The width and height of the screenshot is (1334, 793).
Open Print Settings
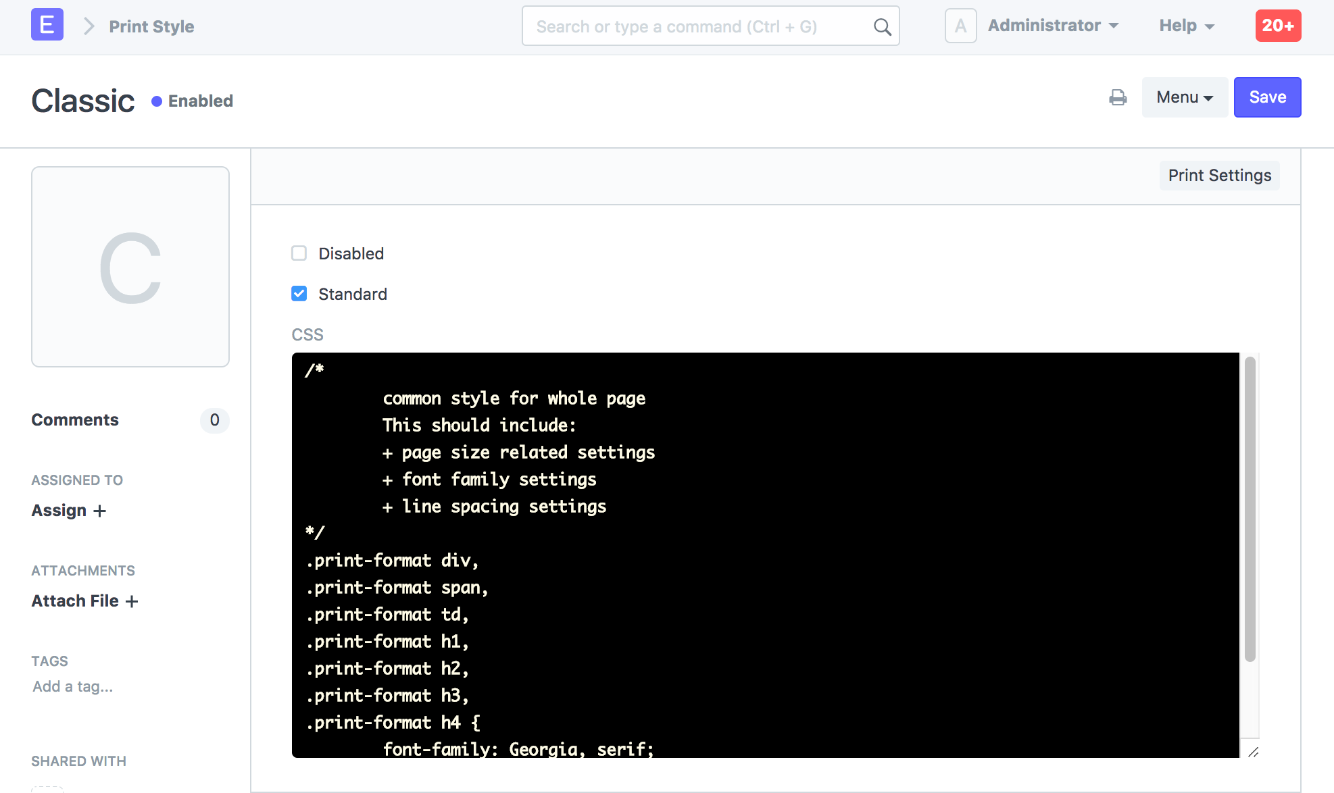click(x=1219, y=176)
